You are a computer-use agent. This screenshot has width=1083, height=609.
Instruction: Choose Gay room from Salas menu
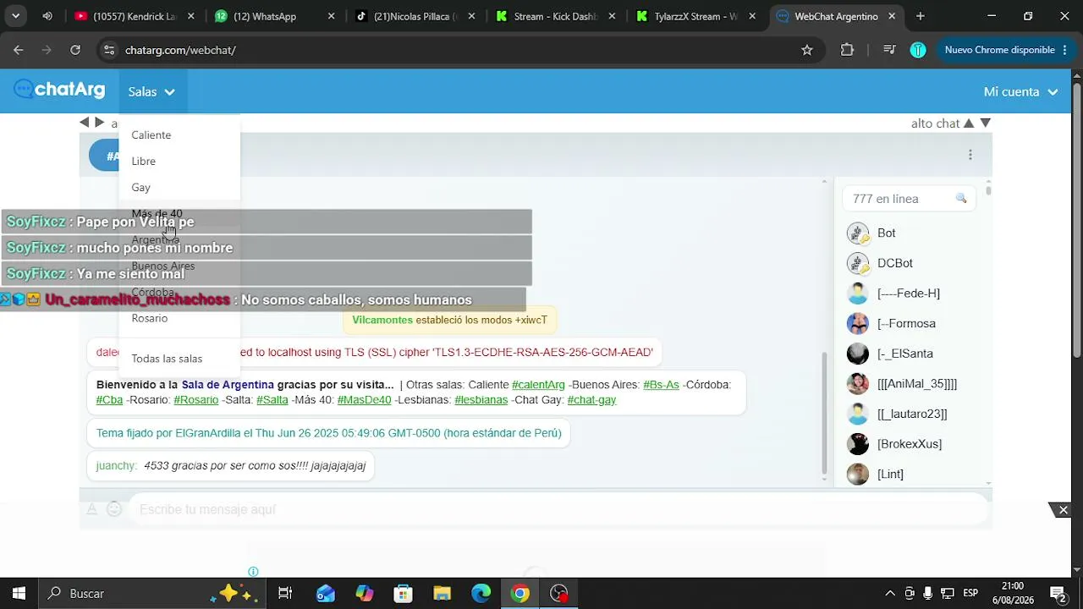[141, 187]
